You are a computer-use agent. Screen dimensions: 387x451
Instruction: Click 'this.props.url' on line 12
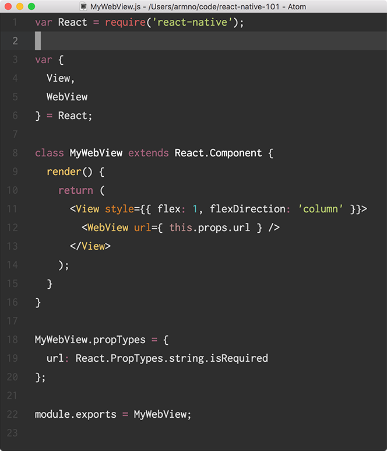pyautogui.click(x=210, y=228)
